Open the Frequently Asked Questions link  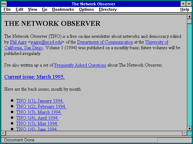[80, 65]
